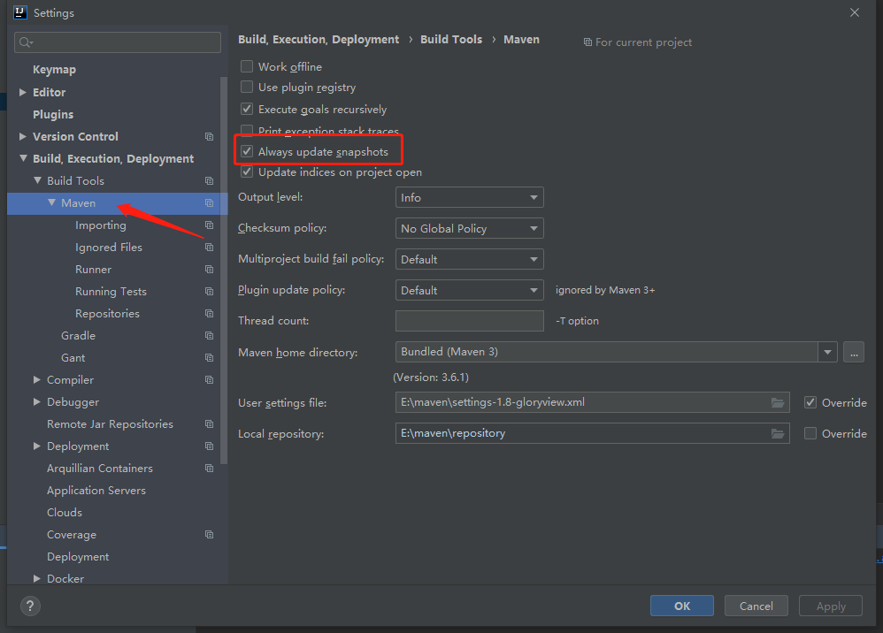Viewport: 883px width, 633px height.
Task: Click the search magnifier icon in settings
Action: click(26, 42)
